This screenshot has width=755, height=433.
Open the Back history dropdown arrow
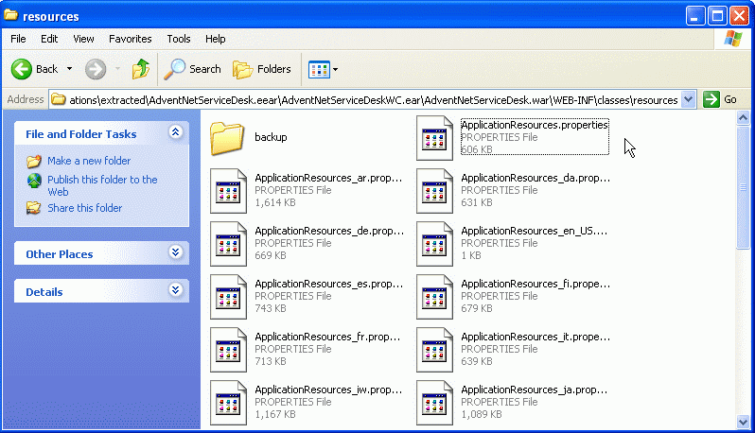tap(69, 69)
